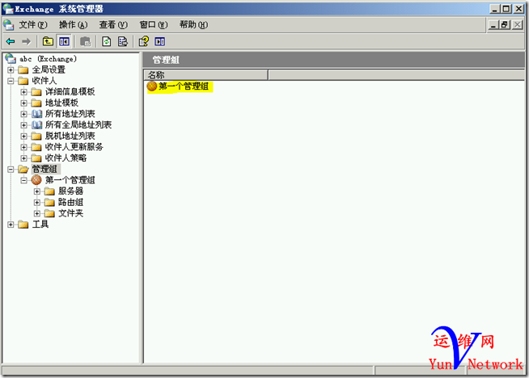The image size is (529, 378).
Task: Toggle the Show/Hide console tree icon
Action: tap(64, 41)
